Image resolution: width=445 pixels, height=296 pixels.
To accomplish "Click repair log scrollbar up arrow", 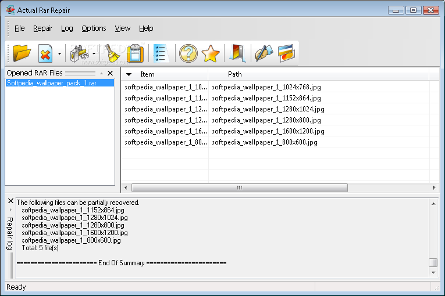I will pyautogui.click(x=433, y=204).
